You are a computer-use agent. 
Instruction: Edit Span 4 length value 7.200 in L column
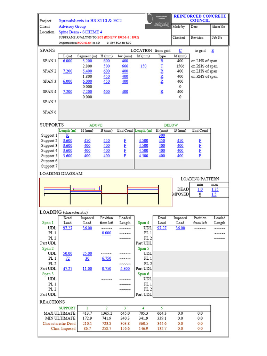[x=68, y=92]
